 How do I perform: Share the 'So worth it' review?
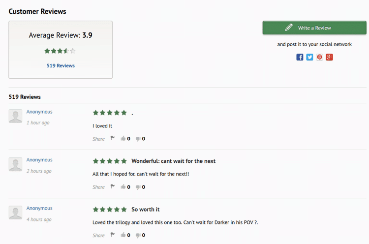click(98, 235)
